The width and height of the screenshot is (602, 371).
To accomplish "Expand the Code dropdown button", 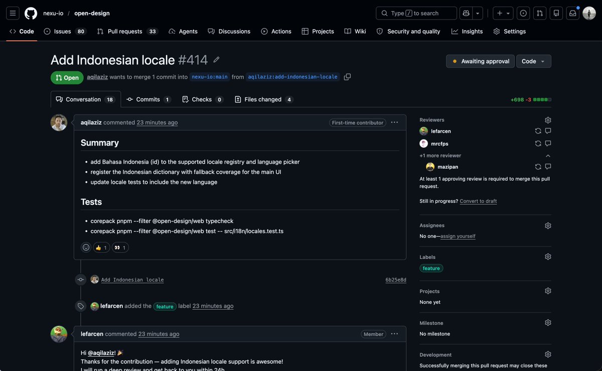I will [x=534, y=61].
